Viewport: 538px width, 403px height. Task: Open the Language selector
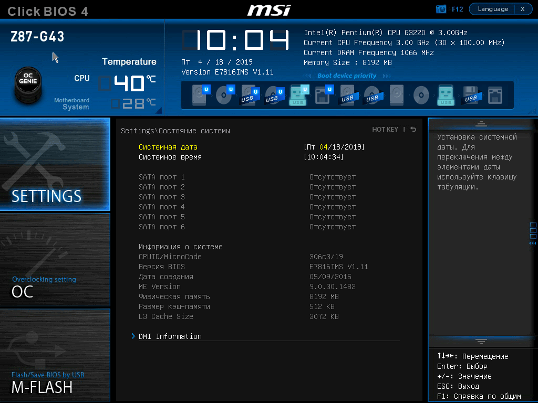point(493,9)
